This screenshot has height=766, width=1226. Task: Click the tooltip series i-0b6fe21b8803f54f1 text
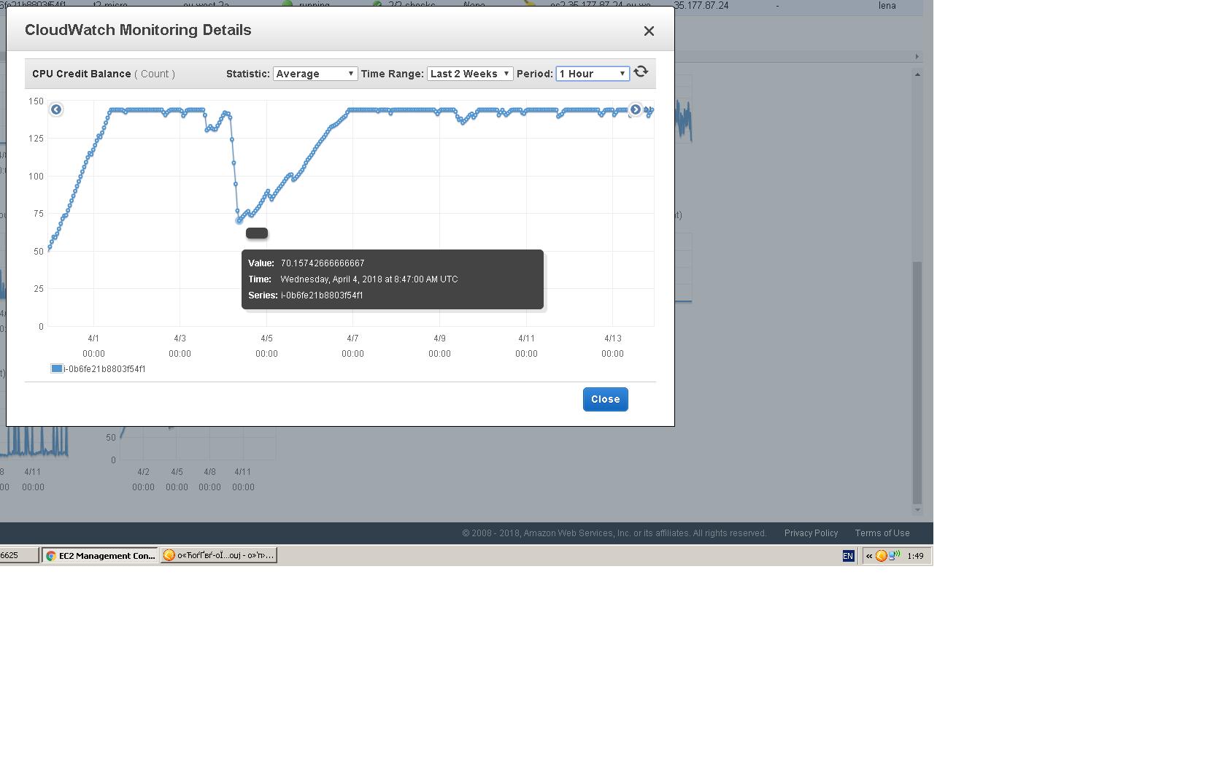[x=322, y=295]
